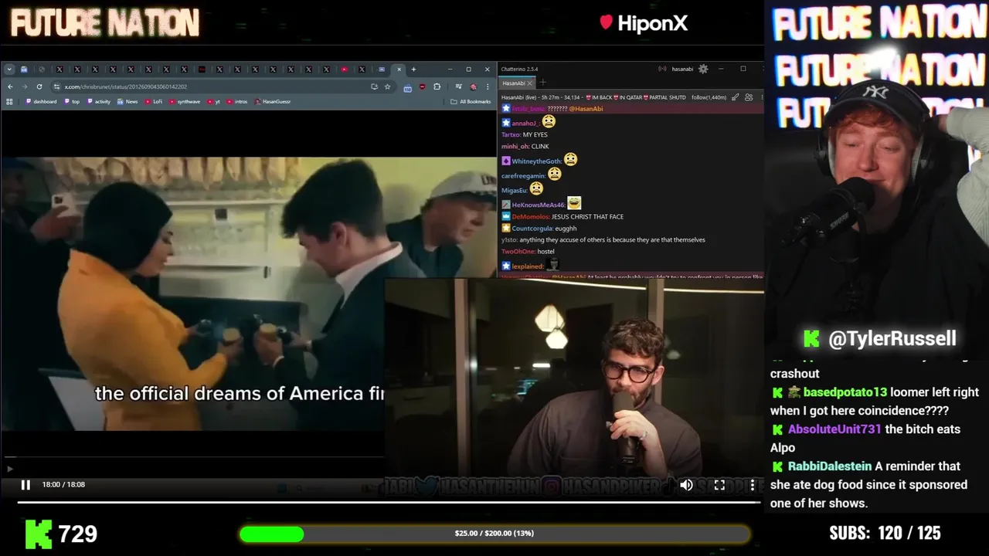Open the LoFi bookmark
This screenshot has width=989, height=556.
[153, 101]
